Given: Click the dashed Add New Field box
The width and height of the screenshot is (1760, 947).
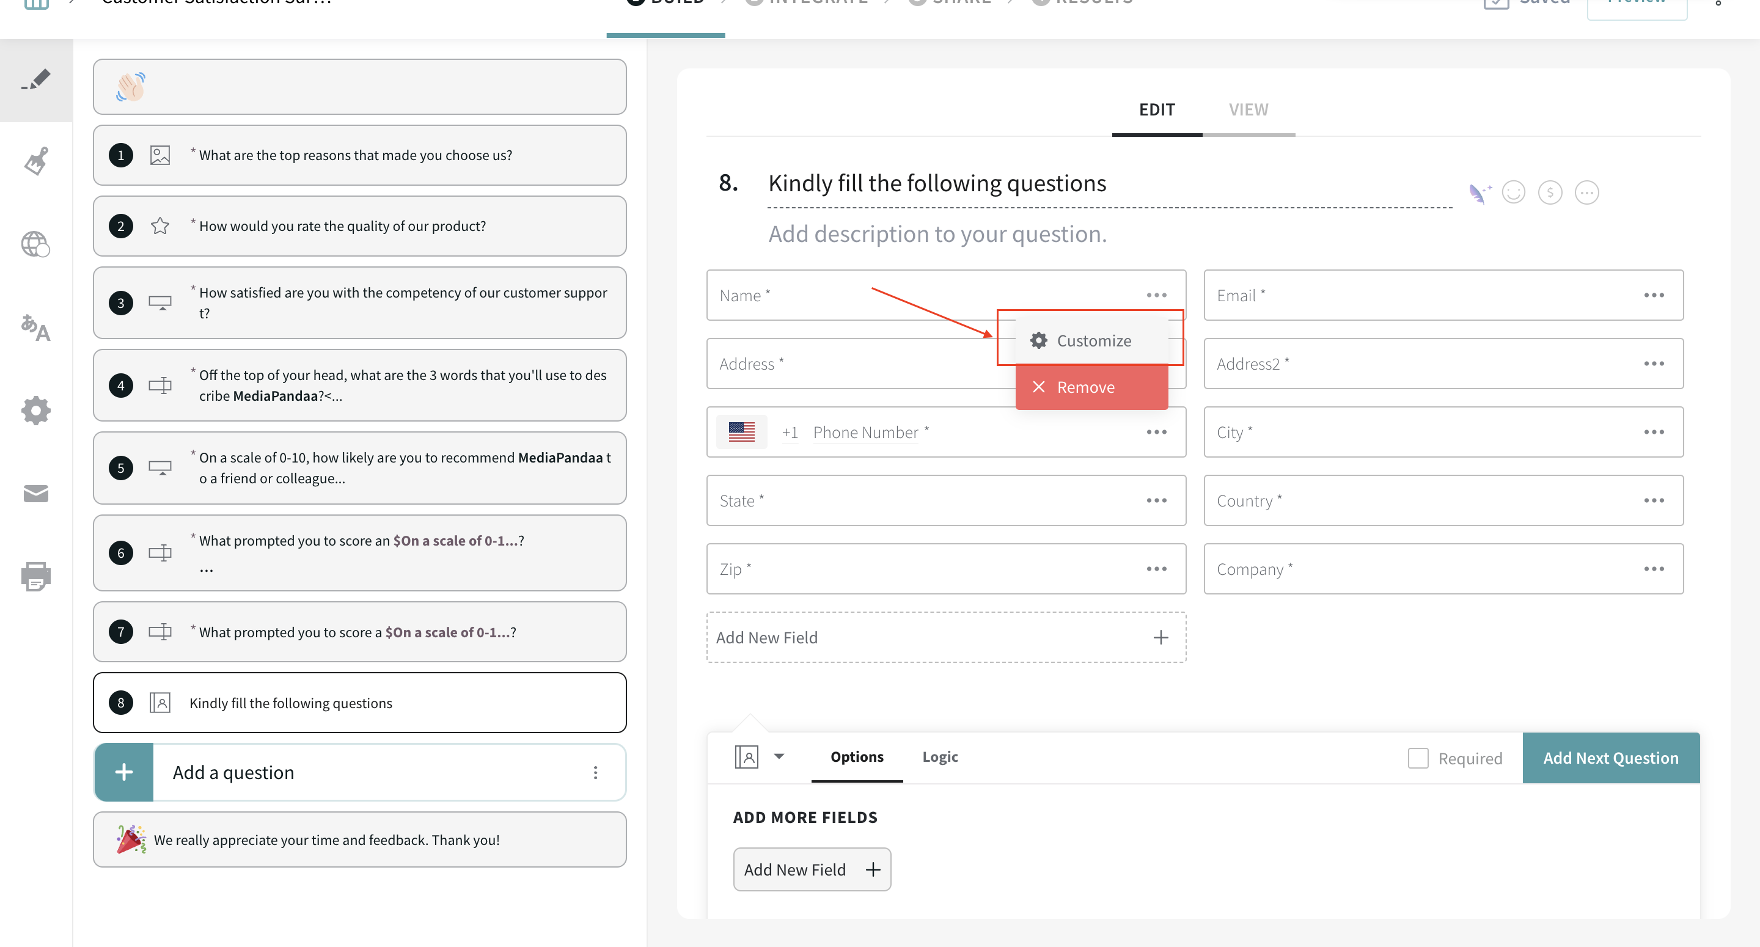Looking at the screenshot, I should [945, 637].
